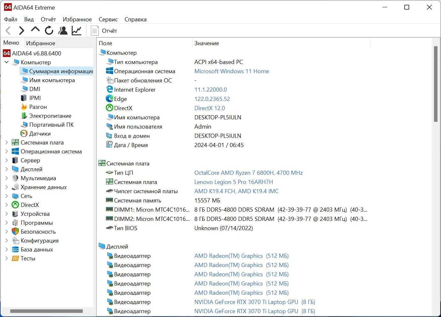
Task: Select the DESKTOP-PL5IULN computer name value
Action: 218,117
